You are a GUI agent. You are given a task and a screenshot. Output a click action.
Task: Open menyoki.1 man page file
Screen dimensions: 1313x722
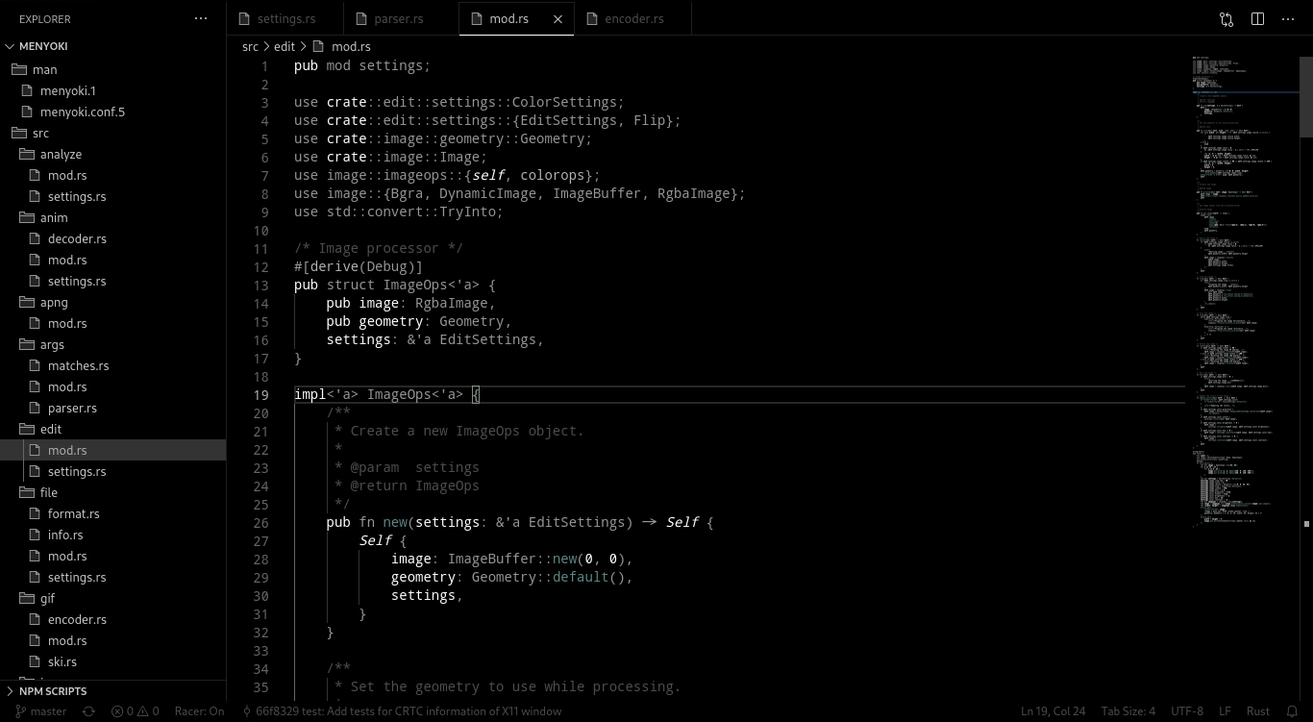click(x=112, y=90)
